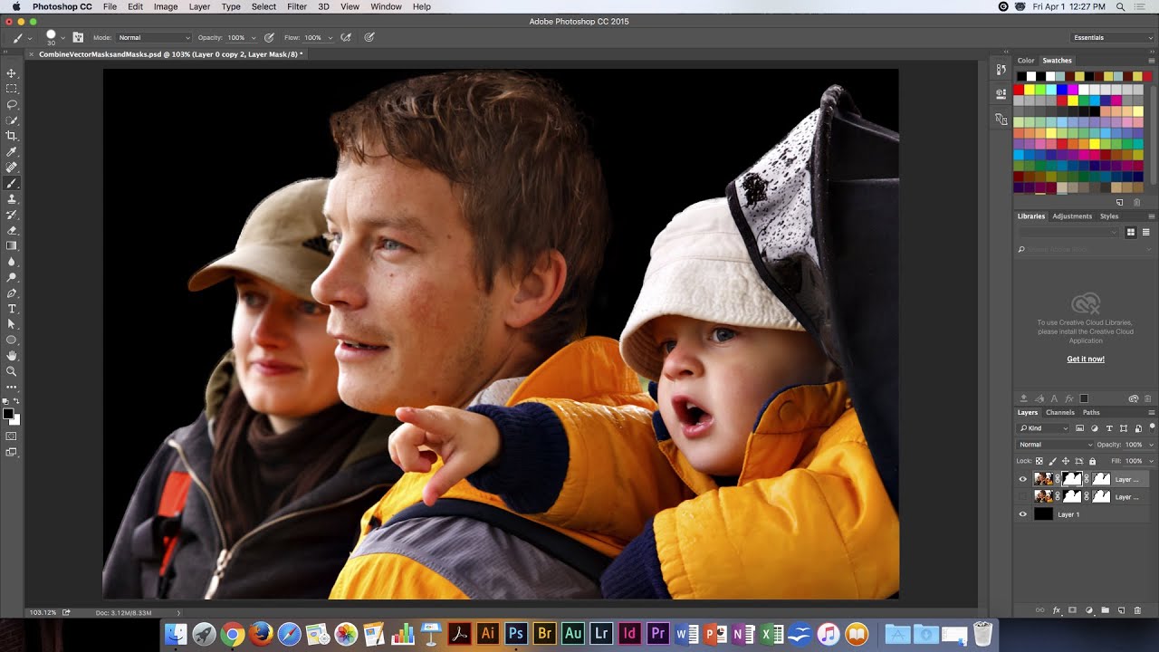
Task: Swap foreground and background colors
Action: coord(16,400)
